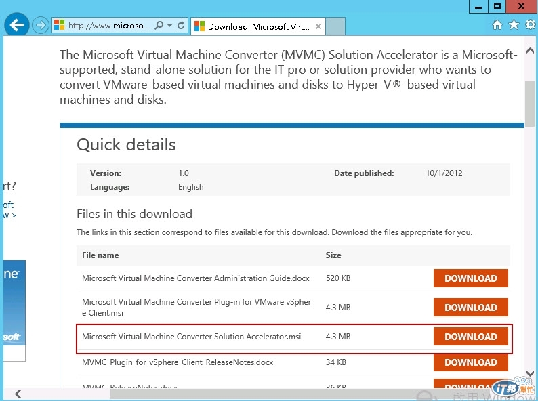Download the Solution Accelerator.msi file

pyautogui.click(x=470, y=337)
